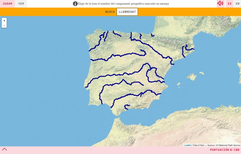The height and width of the screenshot is (154, 241).
Task: Click the LLOBREGAT search name box
Action: pos(127,12)
